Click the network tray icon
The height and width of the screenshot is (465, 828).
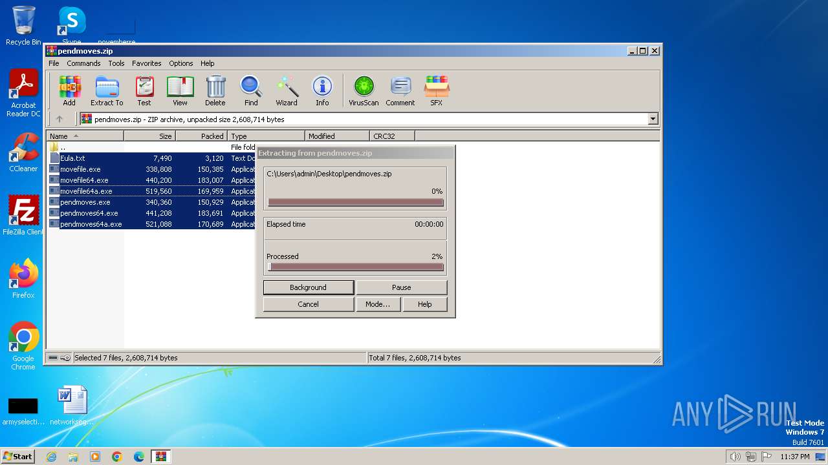click(750, 457)
